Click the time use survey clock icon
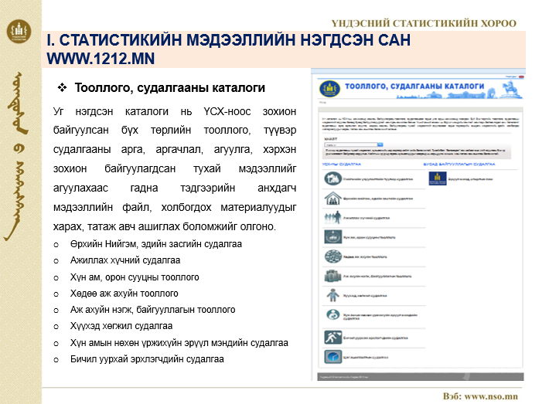549x404 pixels. (333, 358)
